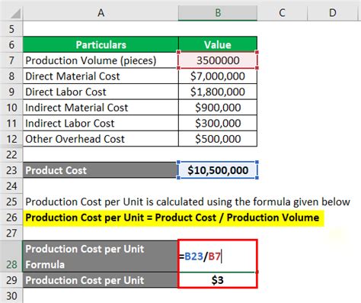Select row 24 header
The height and width of the screenshot is (303, 361).
point(11,186)
